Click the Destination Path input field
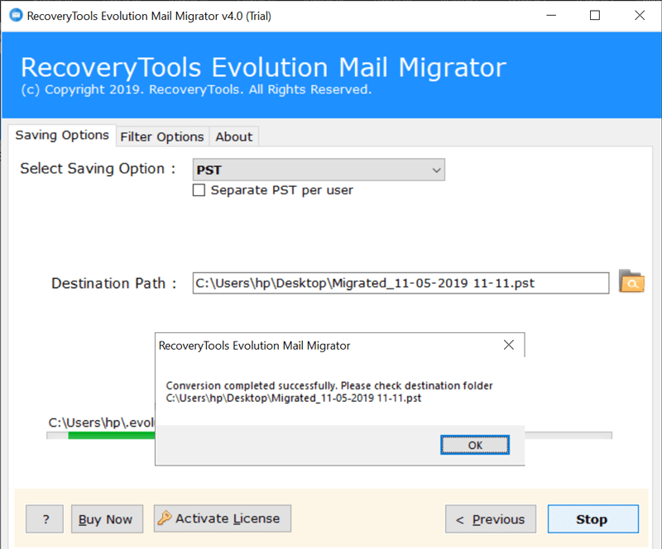The width and height of the screenshot is (662, 549). [401, 283]
